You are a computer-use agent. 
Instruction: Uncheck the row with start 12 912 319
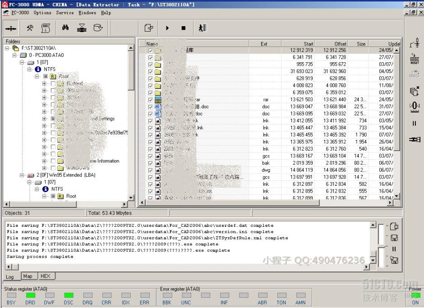(x=151, y=51)
